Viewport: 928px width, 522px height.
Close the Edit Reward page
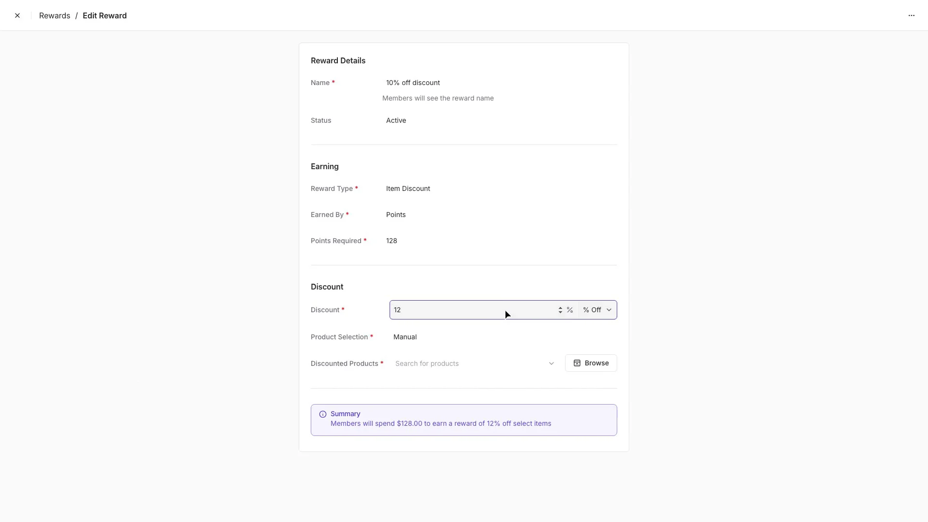[17, 15]
